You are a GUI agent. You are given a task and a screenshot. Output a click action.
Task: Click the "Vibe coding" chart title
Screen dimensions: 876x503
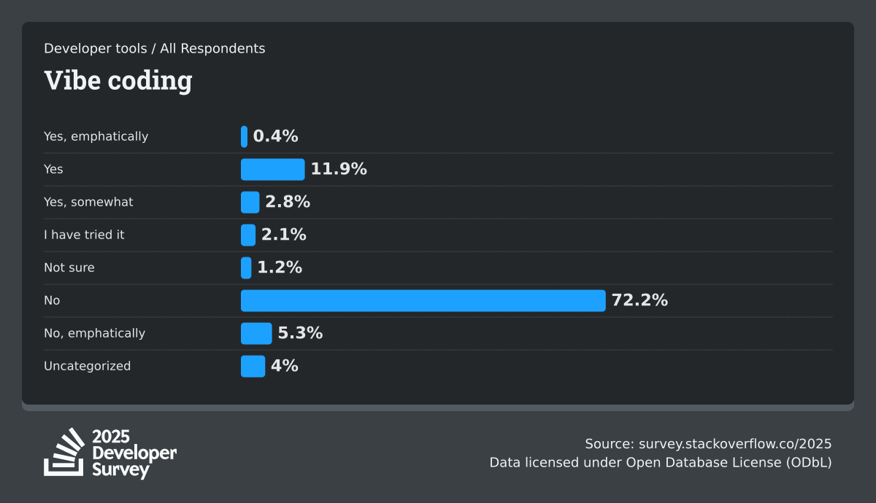[x=118, y=80]
